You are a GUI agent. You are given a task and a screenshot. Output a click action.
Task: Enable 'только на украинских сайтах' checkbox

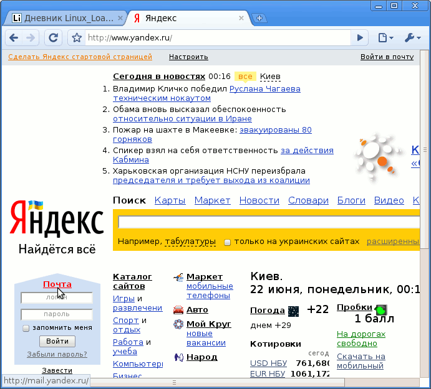(x=227, y=242)
